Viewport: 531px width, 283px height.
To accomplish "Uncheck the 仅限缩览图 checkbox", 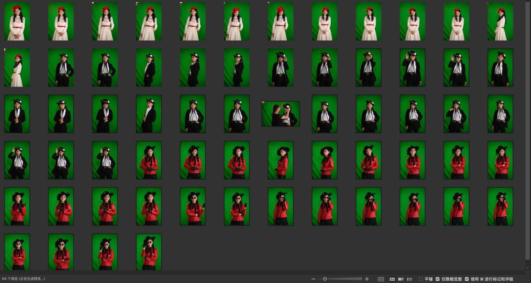I will tap(438, 279).
